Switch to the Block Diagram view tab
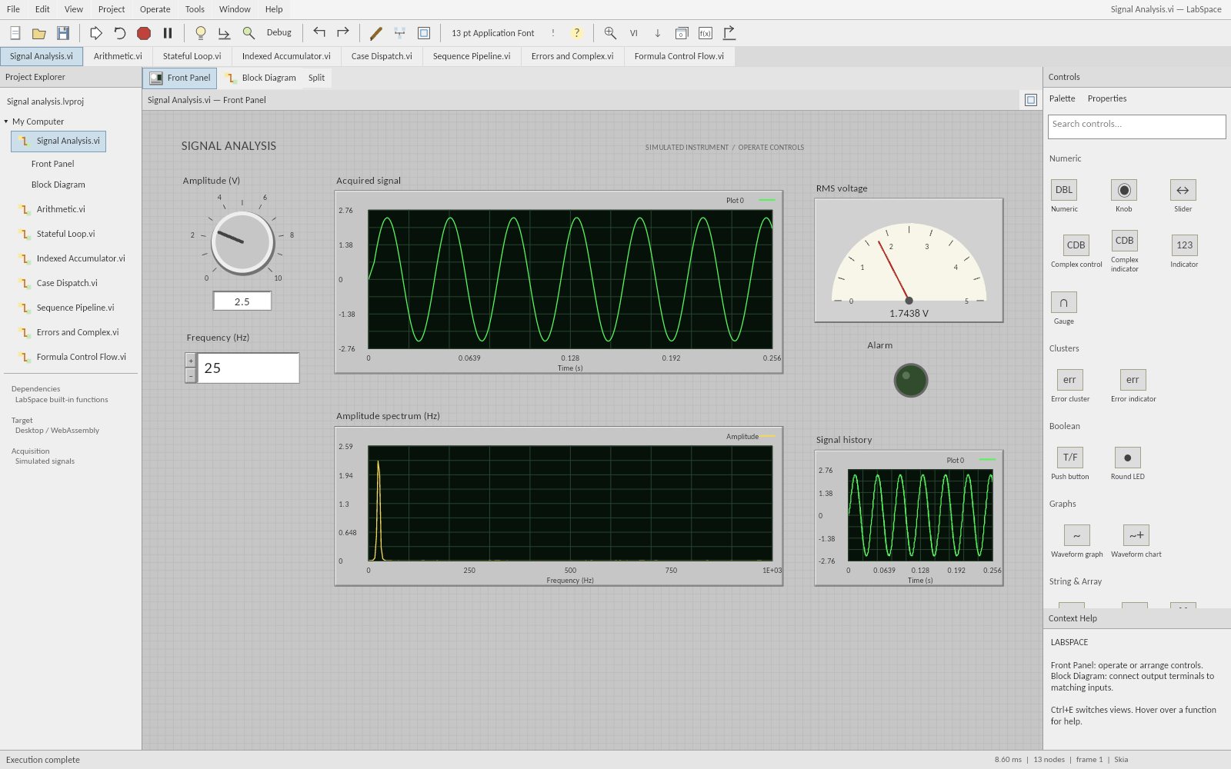The image size is (1231, 769). point(260,78)
